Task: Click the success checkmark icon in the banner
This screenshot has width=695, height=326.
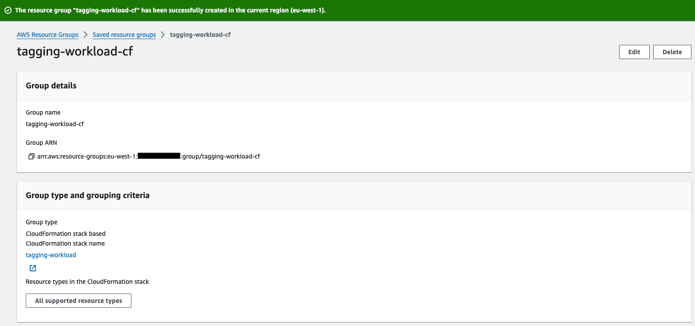Action: 8,10
